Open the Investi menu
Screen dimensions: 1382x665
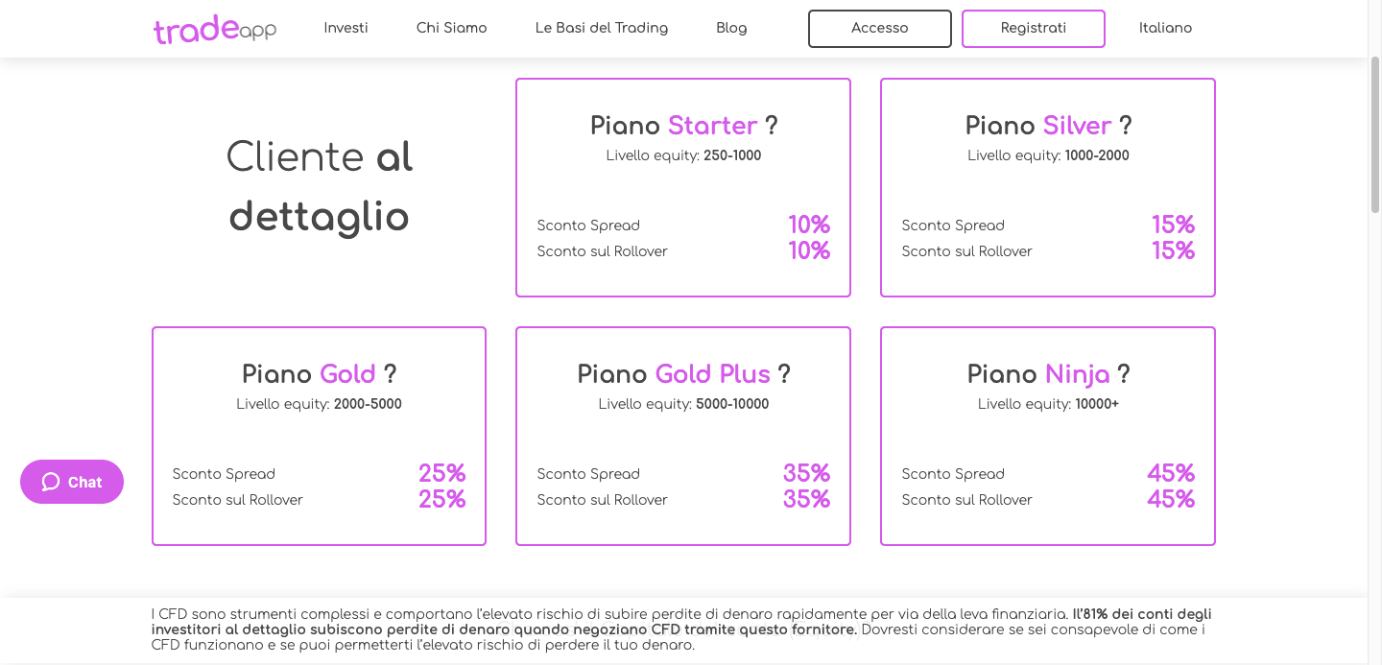click(x=345, y=28)
